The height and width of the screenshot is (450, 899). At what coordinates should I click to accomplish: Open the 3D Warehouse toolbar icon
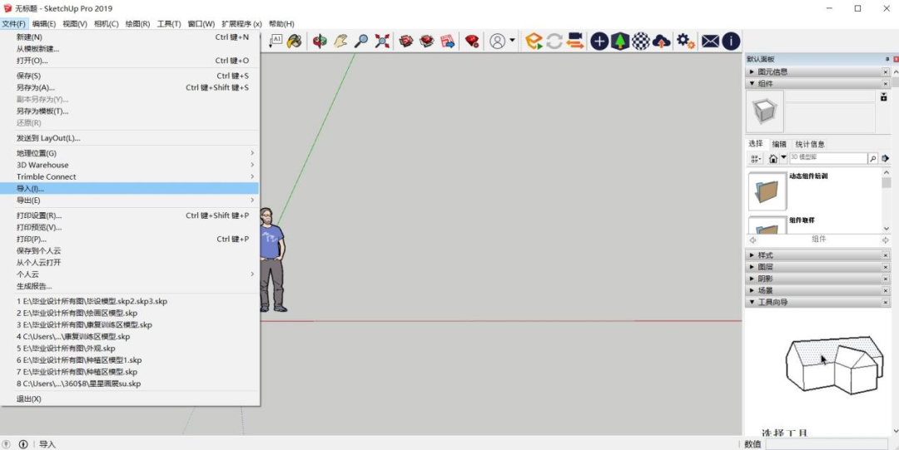click(406, 41)
